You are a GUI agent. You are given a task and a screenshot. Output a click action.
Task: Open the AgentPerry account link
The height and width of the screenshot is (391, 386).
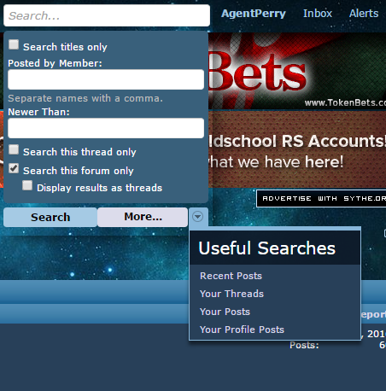click(x=254, y=14)
